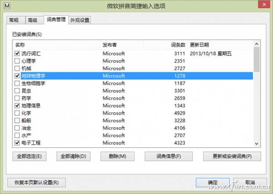Screen dimensions: 273x194
Task: Check the 机械 dictionary checkbox
Action: click(x=17, y=68)
